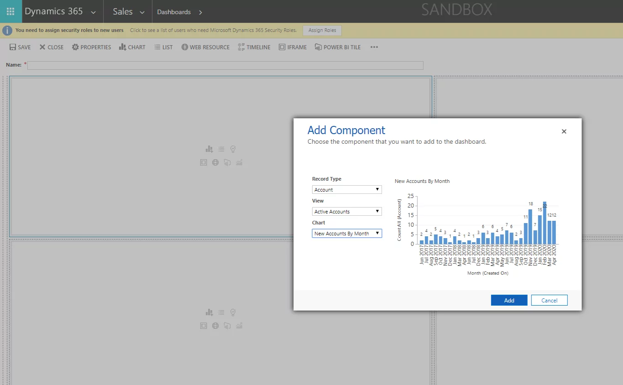Screen dimensions: 623x385
Task: Click CLOSE in the command bar
Action: click(52, 47)
